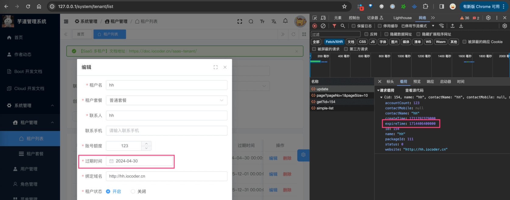Click the notification bell icon
Screen dimensions: 510x200
(x=285, y=21)
